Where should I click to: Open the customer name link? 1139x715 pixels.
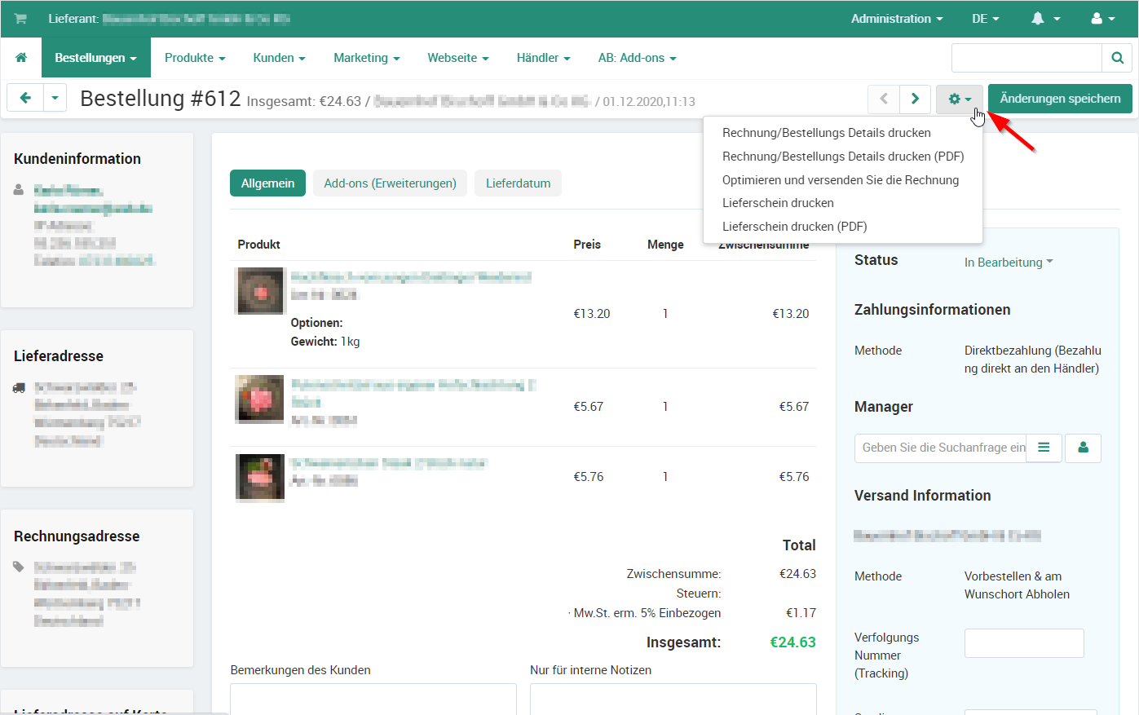click(x=68, y=190)
